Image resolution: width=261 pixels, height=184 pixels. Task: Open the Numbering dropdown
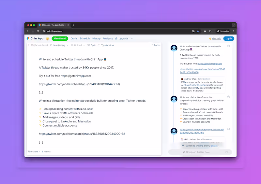point(59,45)
